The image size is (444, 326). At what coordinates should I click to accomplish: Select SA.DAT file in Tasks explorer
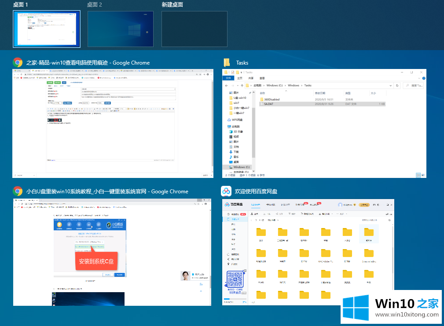[322, 104]
